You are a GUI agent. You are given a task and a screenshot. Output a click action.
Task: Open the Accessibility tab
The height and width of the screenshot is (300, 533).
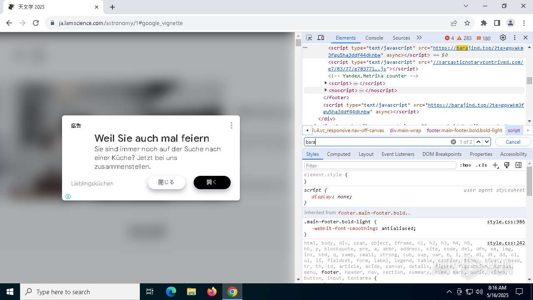click(513, 154)
